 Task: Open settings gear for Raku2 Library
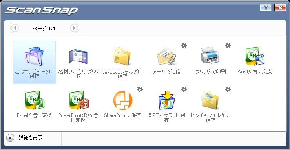pos(184,89)
